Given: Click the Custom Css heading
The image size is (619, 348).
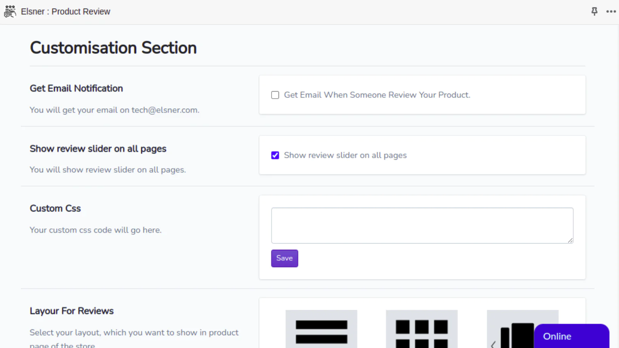Looking at the screenshot, I should [55, 208].
